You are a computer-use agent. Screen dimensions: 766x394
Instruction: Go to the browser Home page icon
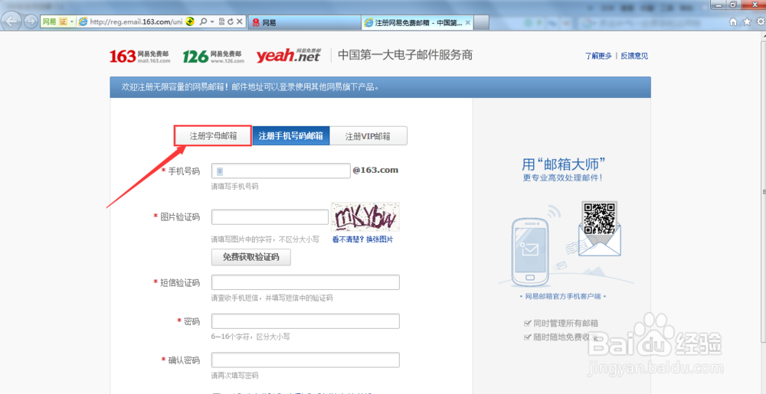[x=733, y=22]
